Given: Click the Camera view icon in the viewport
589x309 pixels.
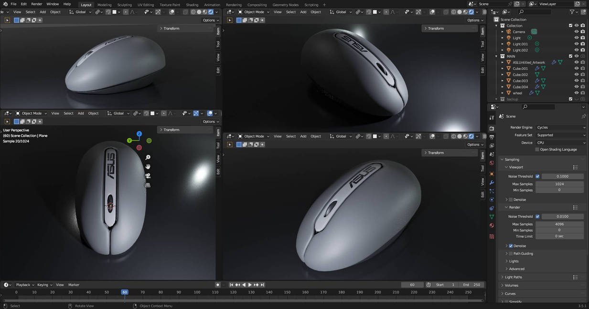Looking at the screenshot, I should click(148, 175).
